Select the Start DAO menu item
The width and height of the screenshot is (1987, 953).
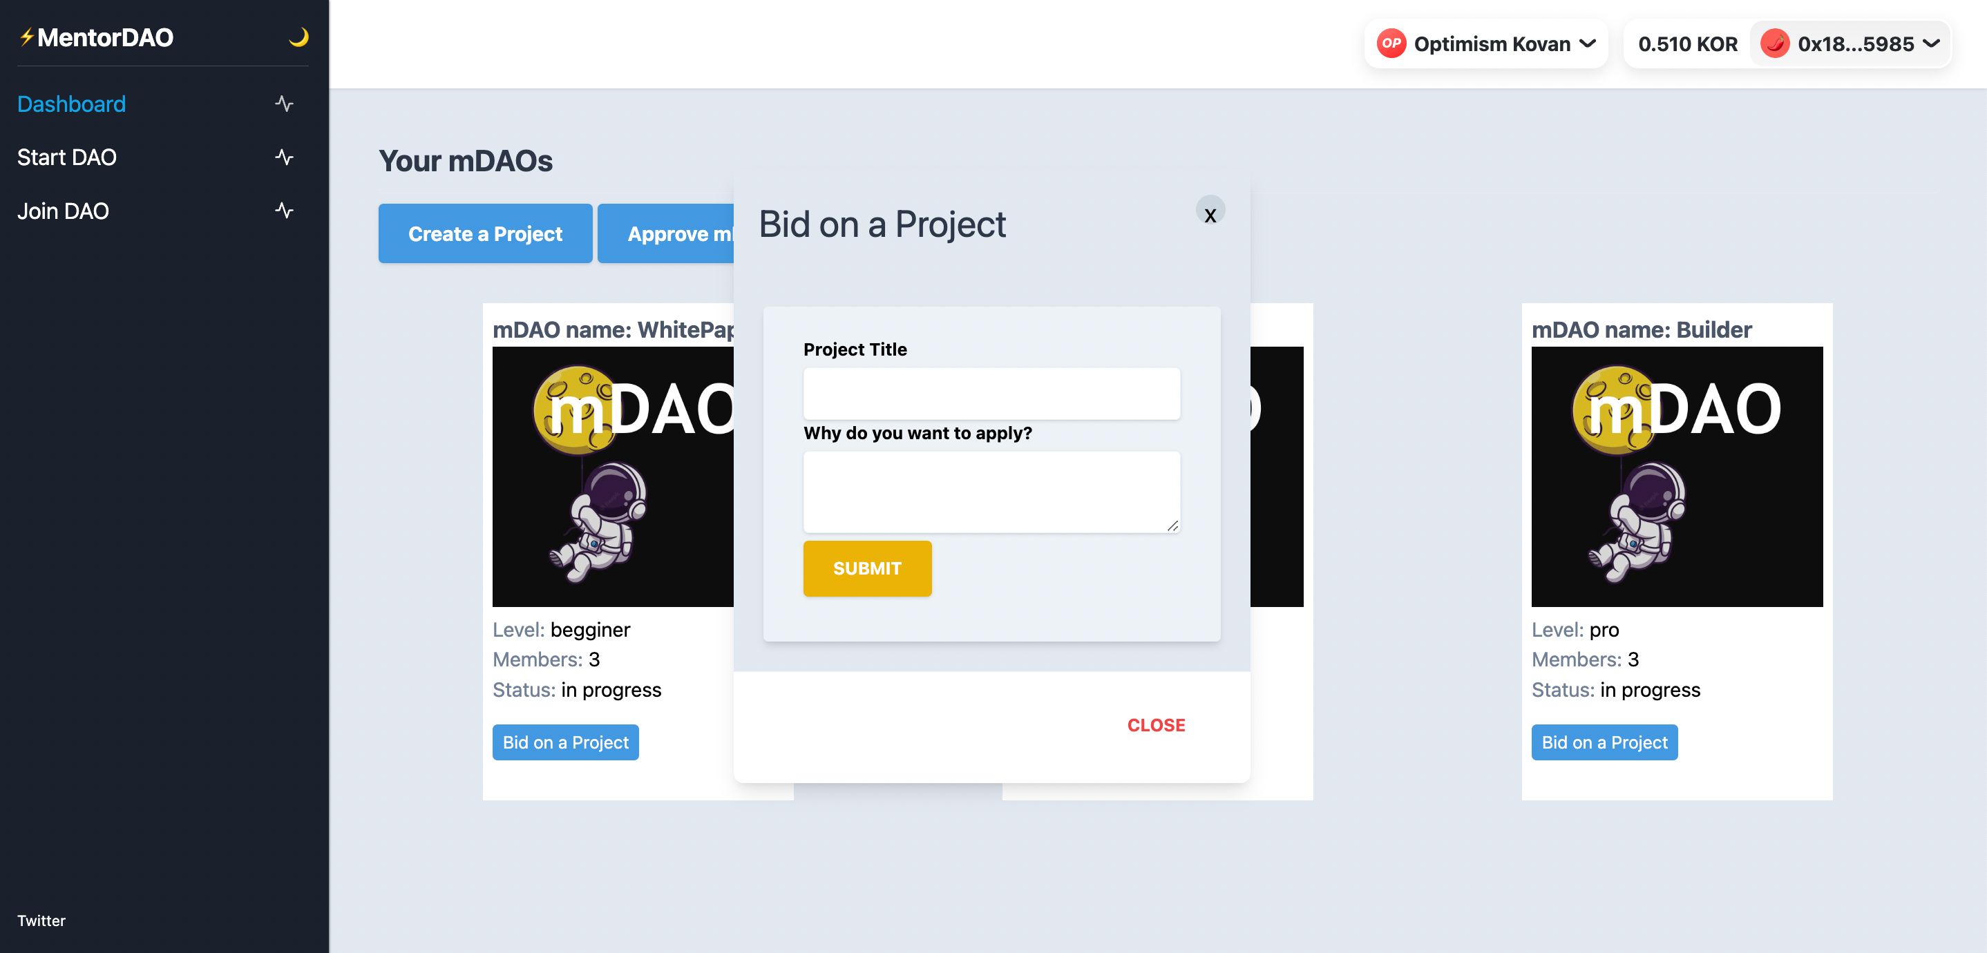coord(67,156)
